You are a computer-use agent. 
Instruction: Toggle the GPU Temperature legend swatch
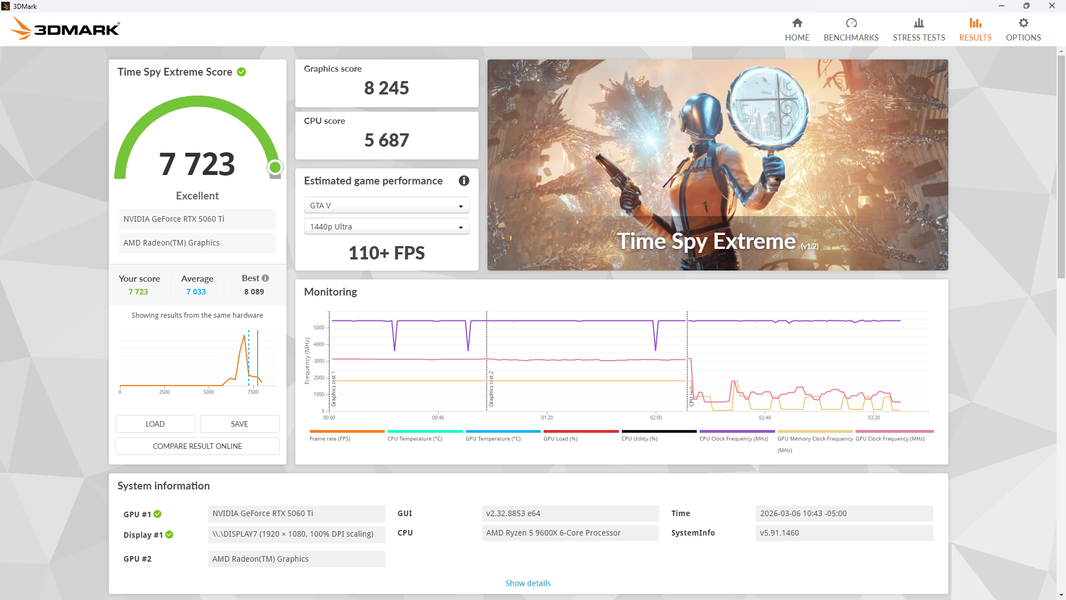click(x=503, y=431)
